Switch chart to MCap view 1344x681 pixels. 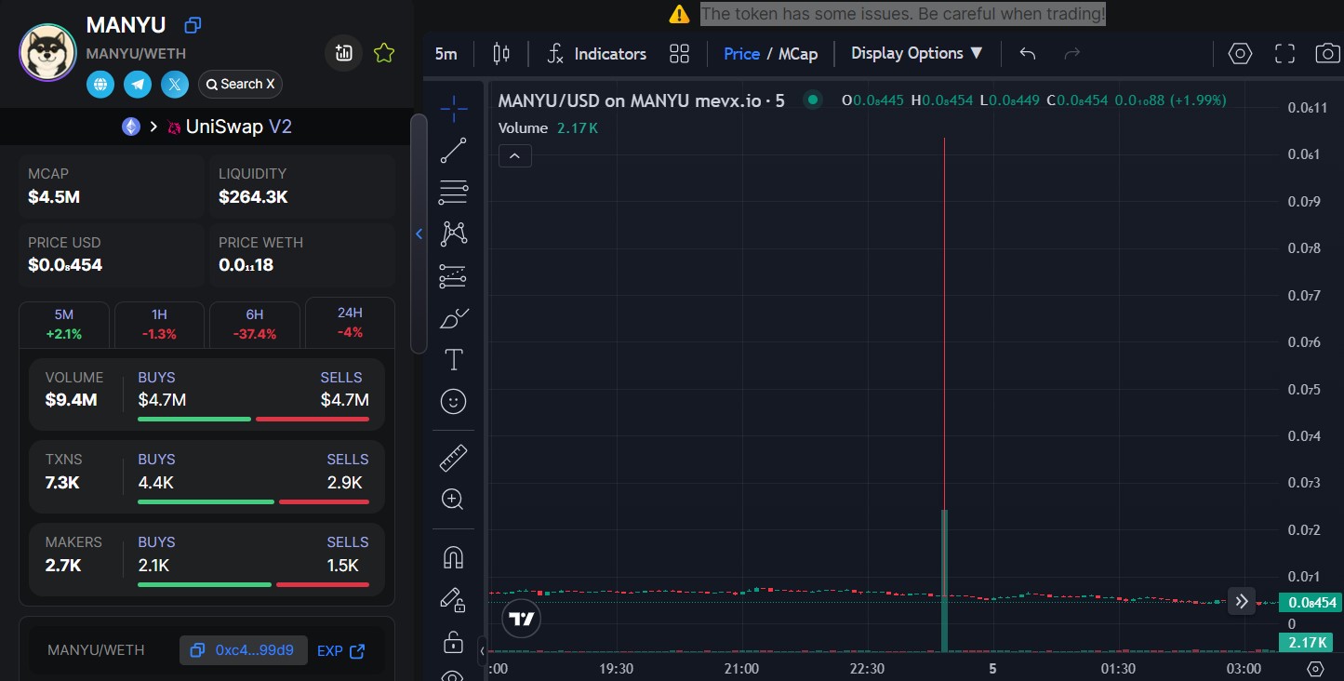click(798, 54)
